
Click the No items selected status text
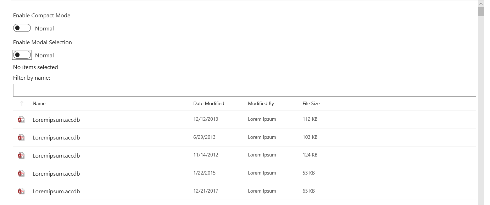coord(35,67)
